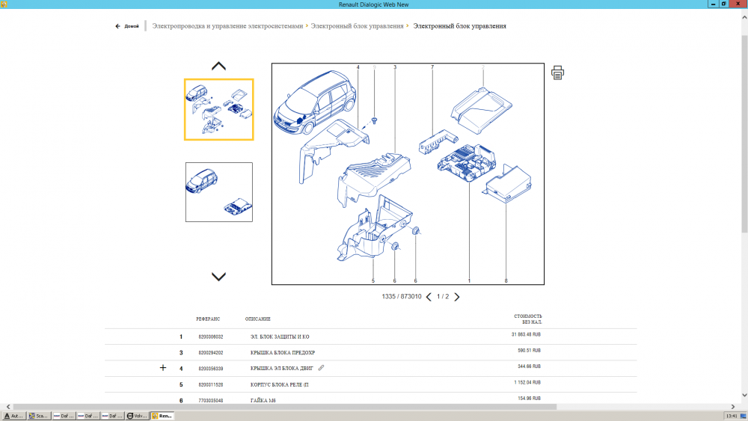
Task: Open the Электропроводка и управление электросистемами breadcrumb
Action: tap(227, 26)
